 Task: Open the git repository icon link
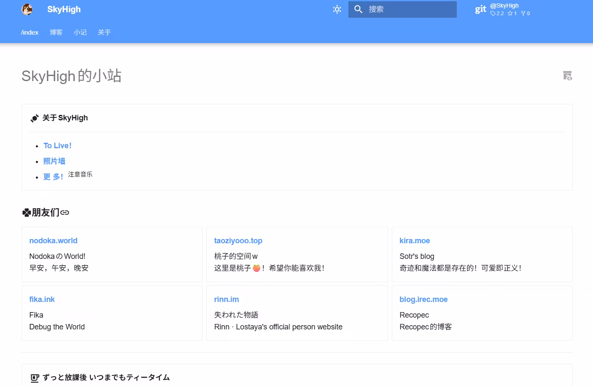480,9
